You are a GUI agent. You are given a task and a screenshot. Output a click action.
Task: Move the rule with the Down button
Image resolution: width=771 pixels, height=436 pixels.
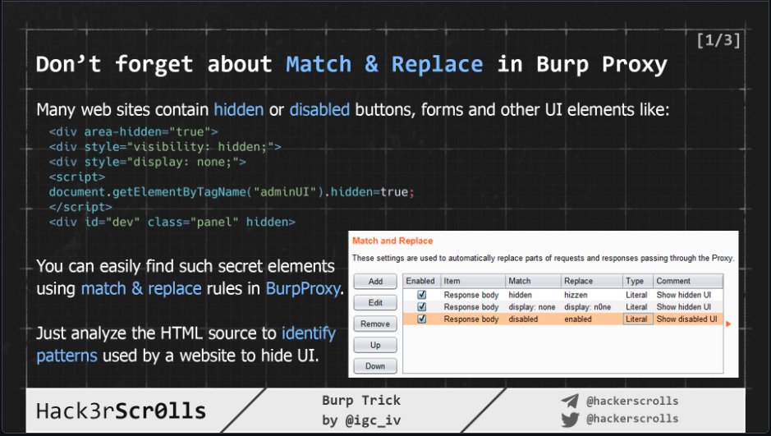[375, 366]
